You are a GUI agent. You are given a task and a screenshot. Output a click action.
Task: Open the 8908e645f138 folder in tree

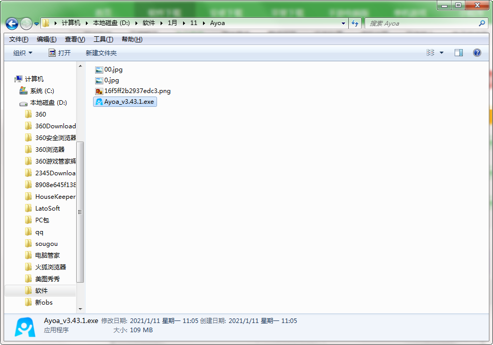(50, 185)
